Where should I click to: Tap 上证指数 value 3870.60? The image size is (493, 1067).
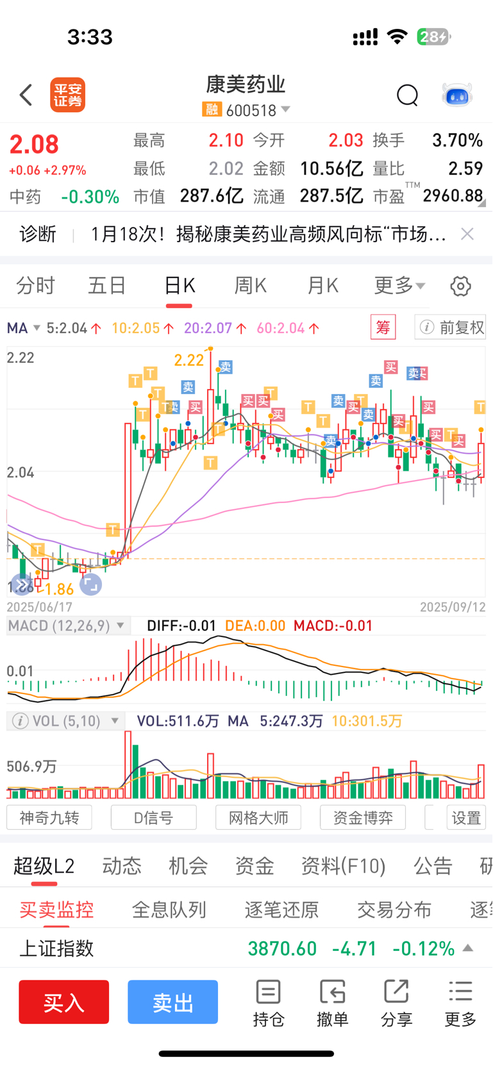[282, 948]
